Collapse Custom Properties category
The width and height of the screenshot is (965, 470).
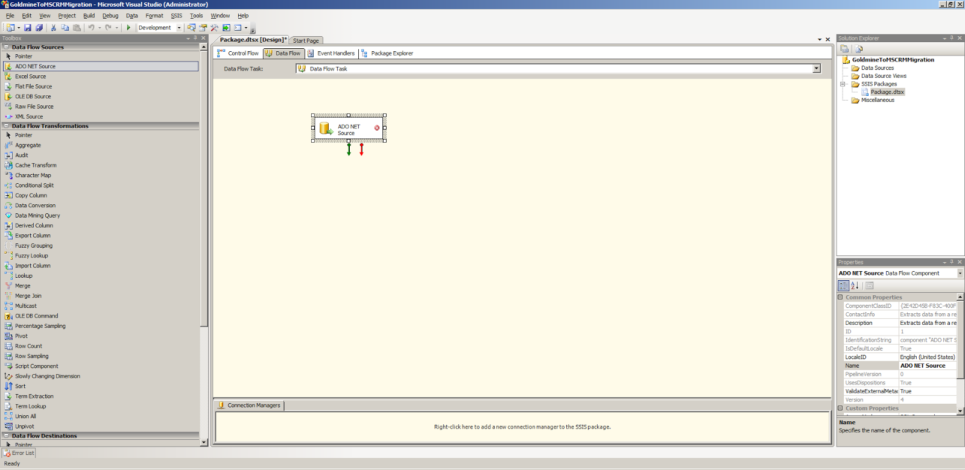pyautogui.click(x=840, y=408)
